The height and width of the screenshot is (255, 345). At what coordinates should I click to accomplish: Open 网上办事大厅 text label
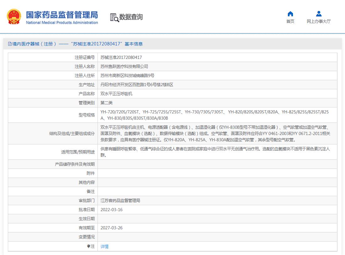pos(319,21)
